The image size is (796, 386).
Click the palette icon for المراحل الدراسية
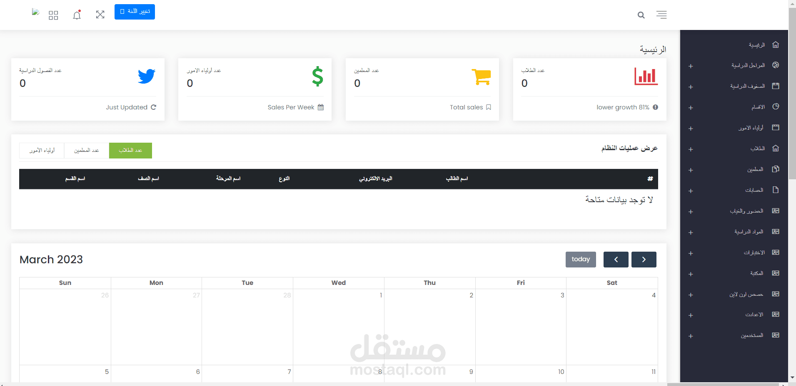tap(776, 65)
